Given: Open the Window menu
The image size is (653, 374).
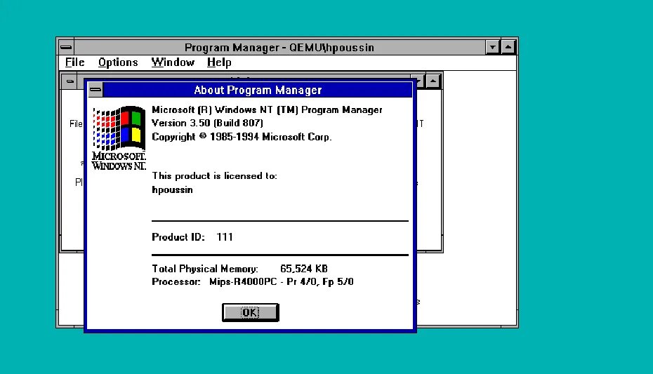Looking at the screenshot, I should (173, 62).
